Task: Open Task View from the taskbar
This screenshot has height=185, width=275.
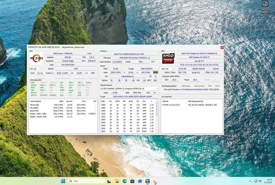Action: [x=109, y=181]
